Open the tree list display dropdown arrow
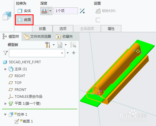The height and width of the screenshot is (126, 156). click(x=66, y=45)
